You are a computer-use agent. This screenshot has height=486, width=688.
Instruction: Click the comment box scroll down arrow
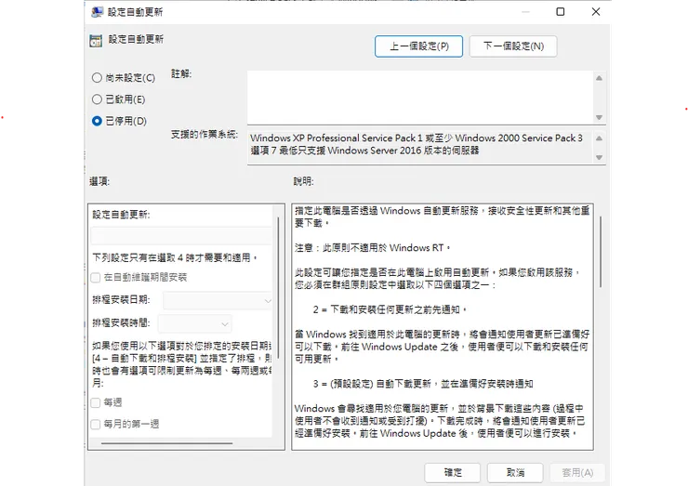pyautogui.click(x=599, y=117)
